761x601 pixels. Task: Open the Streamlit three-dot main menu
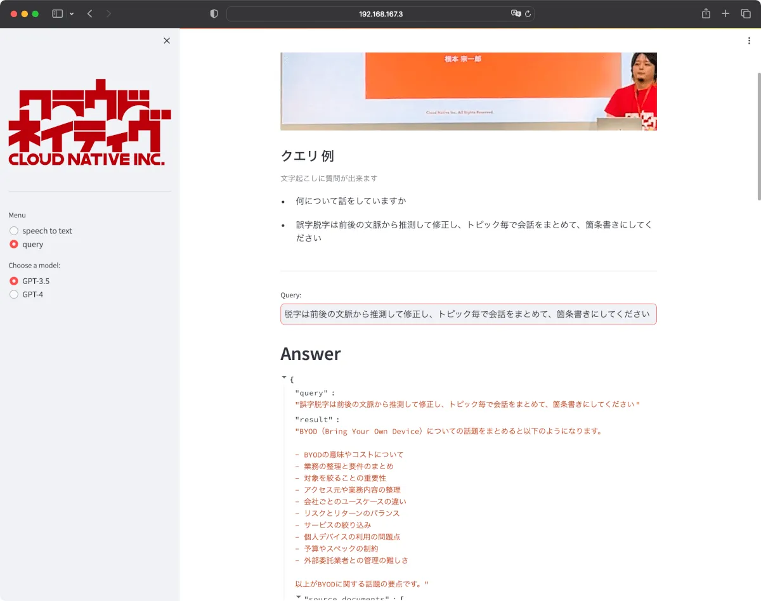[x=749, y=41]
